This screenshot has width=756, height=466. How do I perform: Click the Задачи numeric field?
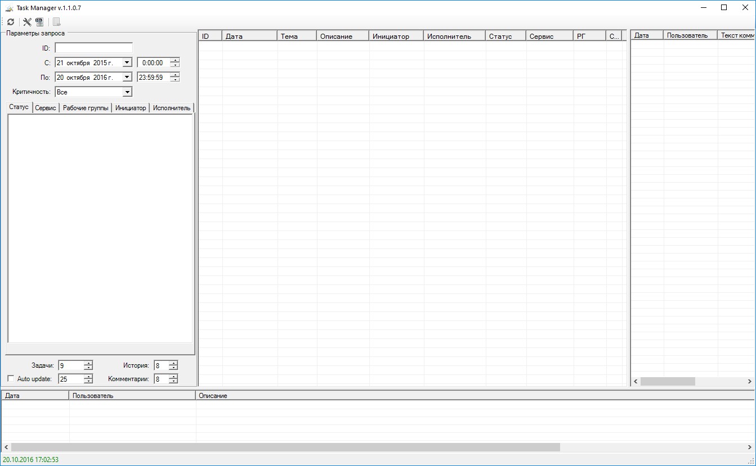[x=71, y=366]
